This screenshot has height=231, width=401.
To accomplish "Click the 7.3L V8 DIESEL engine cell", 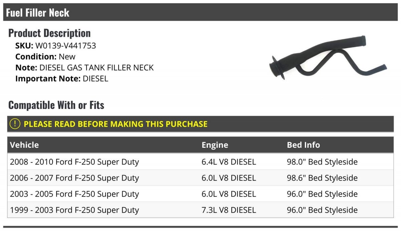I will pyautogui.click(x=229, y=210).
